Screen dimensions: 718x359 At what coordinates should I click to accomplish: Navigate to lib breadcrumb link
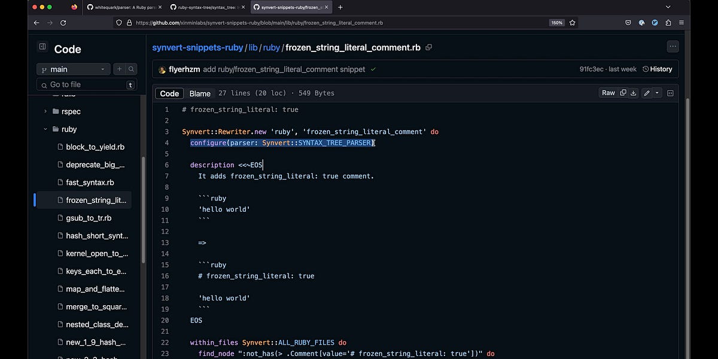(x=252, y=47)
